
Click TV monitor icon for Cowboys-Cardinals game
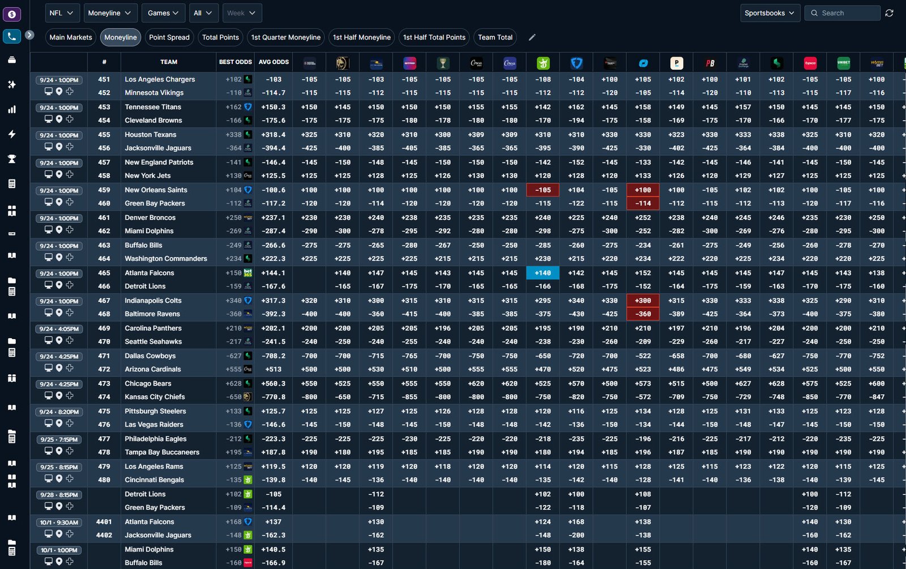49,367
